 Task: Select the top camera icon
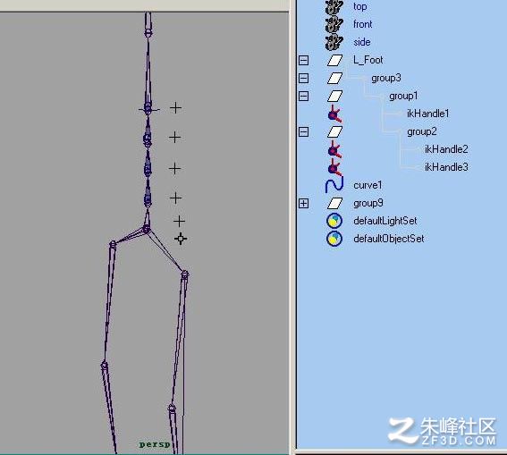tap(334, 7)
